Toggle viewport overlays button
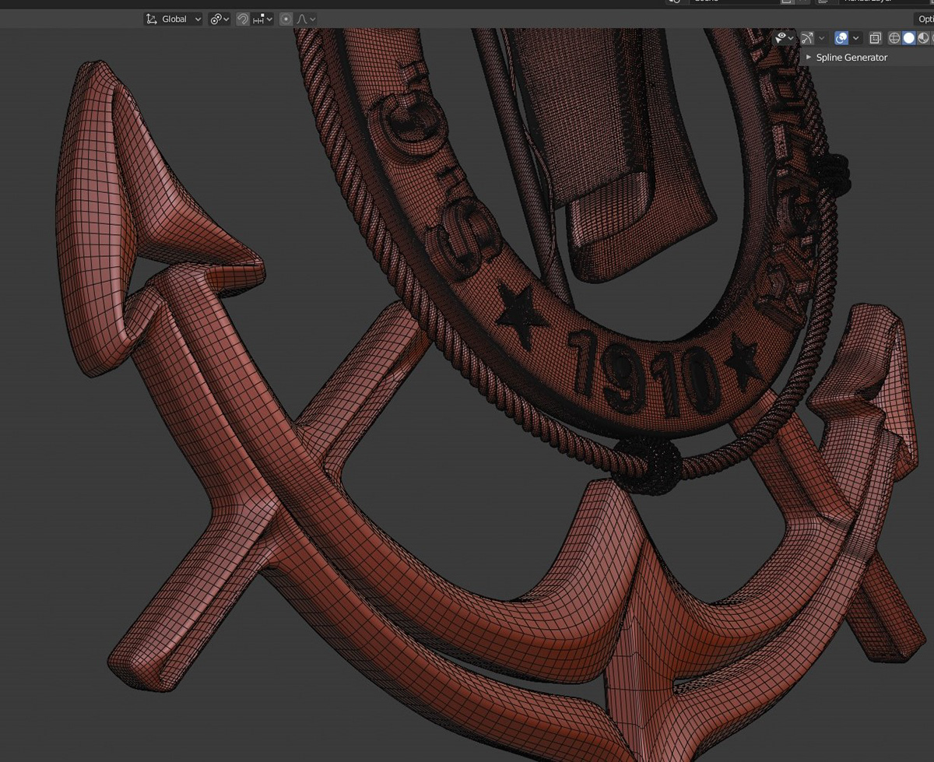 [841, 37]
